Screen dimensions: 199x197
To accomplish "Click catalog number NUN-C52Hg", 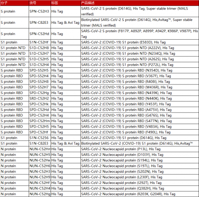I will tap(40, 194).
